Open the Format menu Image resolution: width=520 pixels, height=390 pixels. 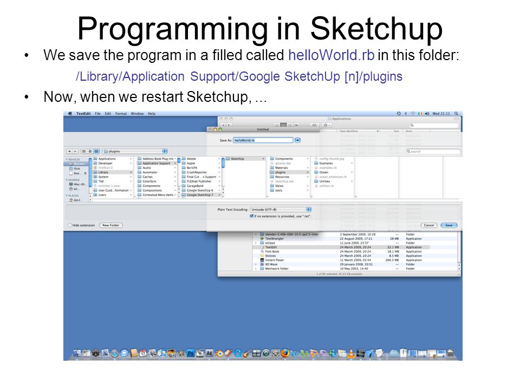[121, 113]
